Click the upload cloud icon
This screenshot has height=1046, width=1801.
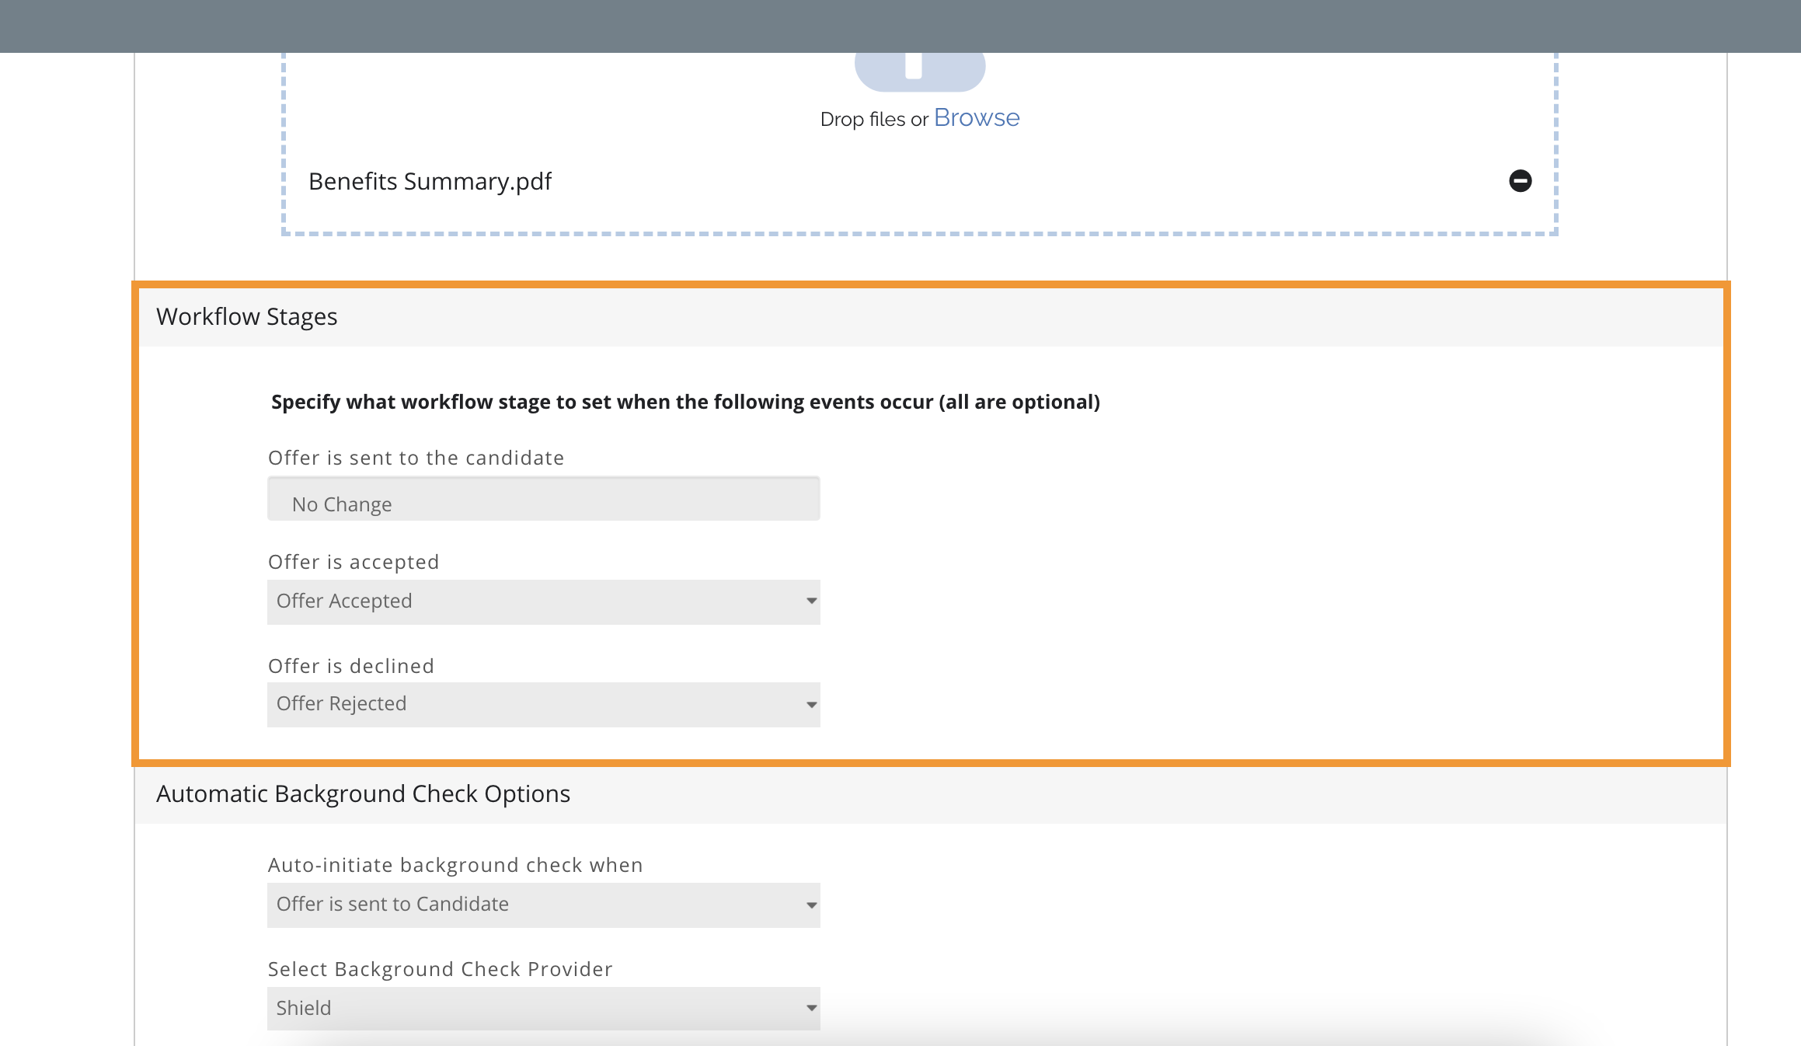click(x=920, y=71)
